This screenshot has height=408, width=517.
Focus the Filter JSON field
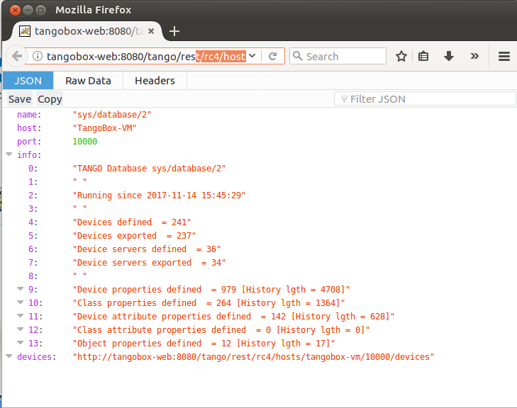[x=425, y=98]
